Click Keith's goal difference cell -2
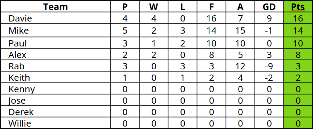The width and height of the screenshot is (313, 129). point(269,77)
